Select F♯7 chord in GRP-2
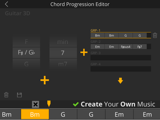The height and width of the screenshot is (120, 160). coord(140,47)
